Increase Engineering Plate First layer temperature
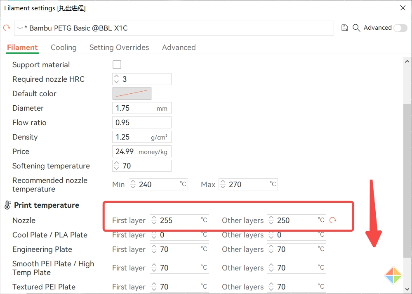 (154, 247)
